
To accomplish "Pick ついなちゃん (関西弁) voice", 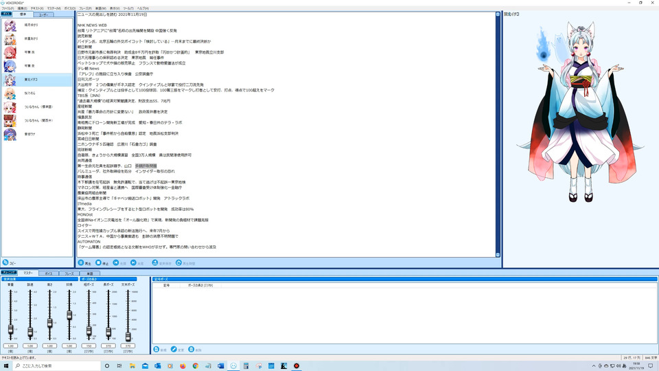I will tap(37, 121).
